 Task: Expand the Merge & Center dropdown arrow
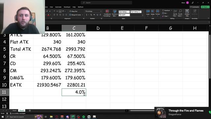[x=82, y=15]
